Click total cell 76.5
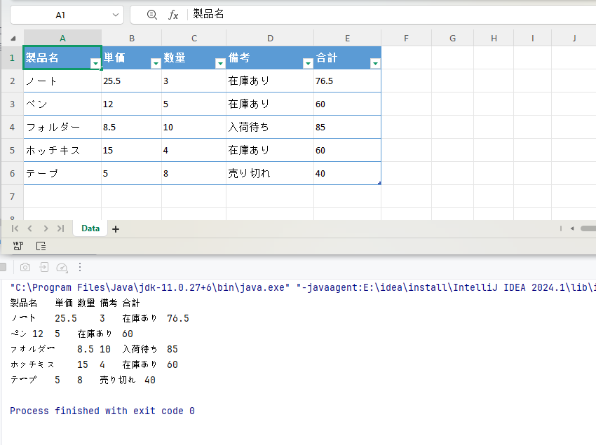Screen dimensions: 596x445 (347, 81)
